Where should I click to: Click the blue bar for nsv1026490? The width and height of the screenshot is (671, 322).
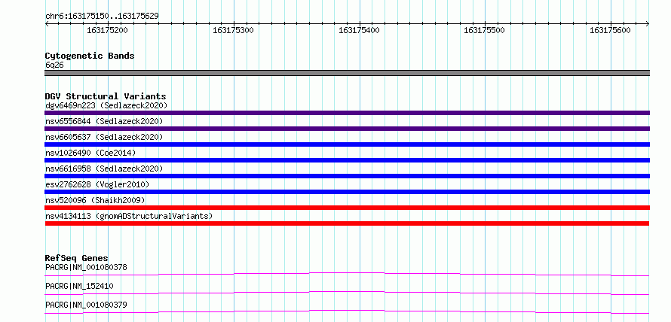coord(347,160)
